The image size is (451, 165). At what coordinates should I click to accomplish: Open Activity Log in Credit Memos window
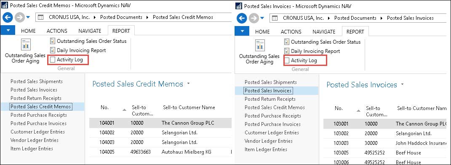(67, 60)
